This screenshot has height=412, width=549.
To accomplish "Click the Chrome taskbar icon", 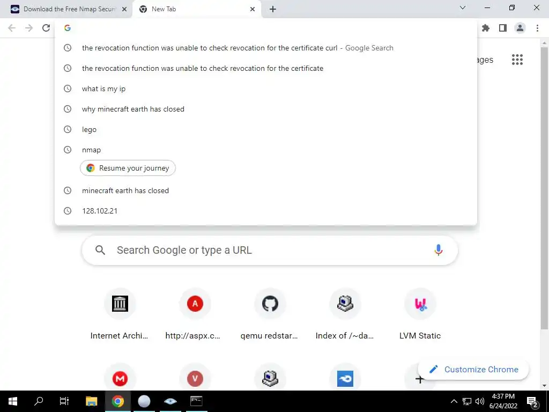I will pyautogui.click(x=118, y=401).
